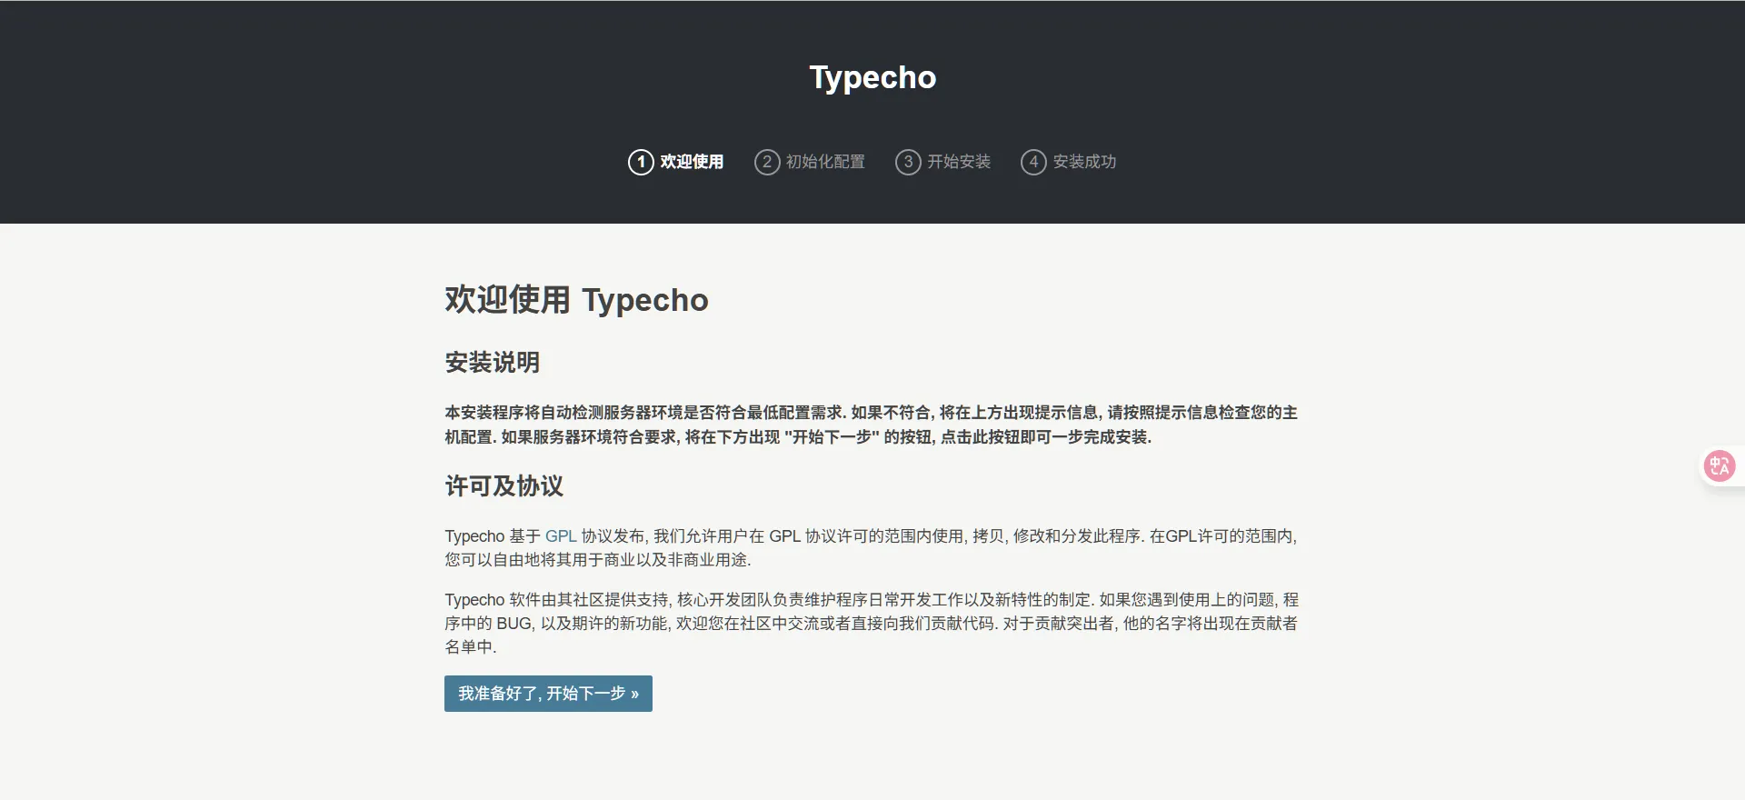This screenshot has height=800, width=1745.
Task: Select the 开始安装 step label
Action: [x=959, y=162]
